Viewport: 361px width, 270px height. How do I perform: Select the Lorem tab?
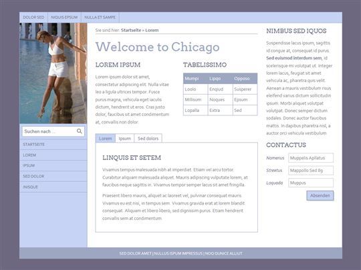tap(106, 139)
